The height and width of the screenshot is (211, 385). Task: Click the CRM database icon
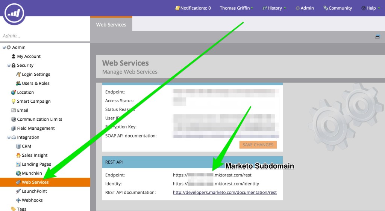18,146
